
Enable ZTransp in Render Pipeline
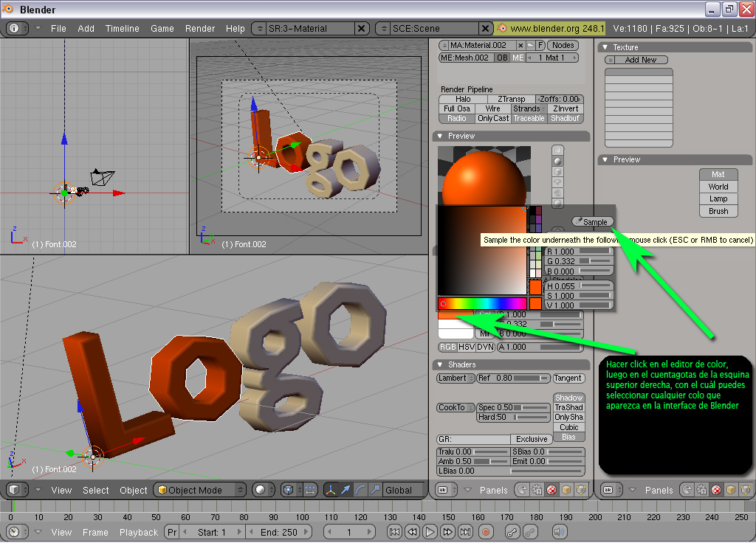pos(511,99)
